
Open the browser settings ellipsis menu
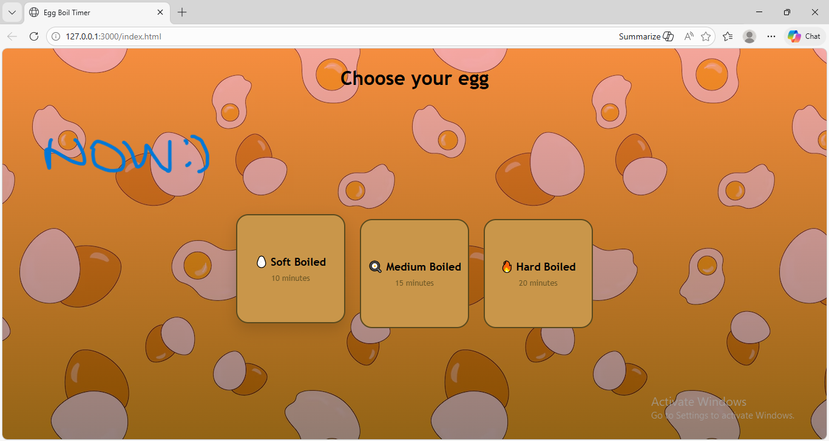tap(771, 36)
